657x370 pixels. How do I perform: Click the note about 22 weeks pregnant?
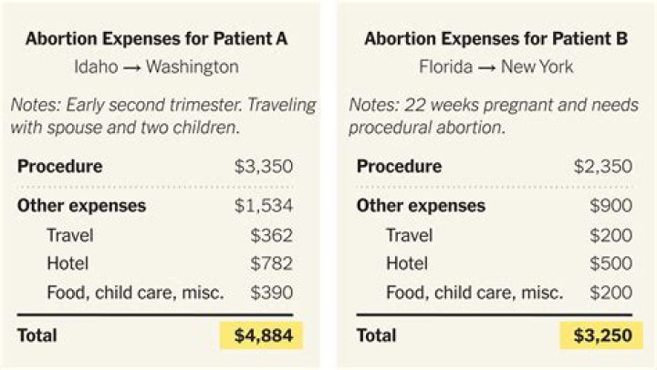click(494, 116)
